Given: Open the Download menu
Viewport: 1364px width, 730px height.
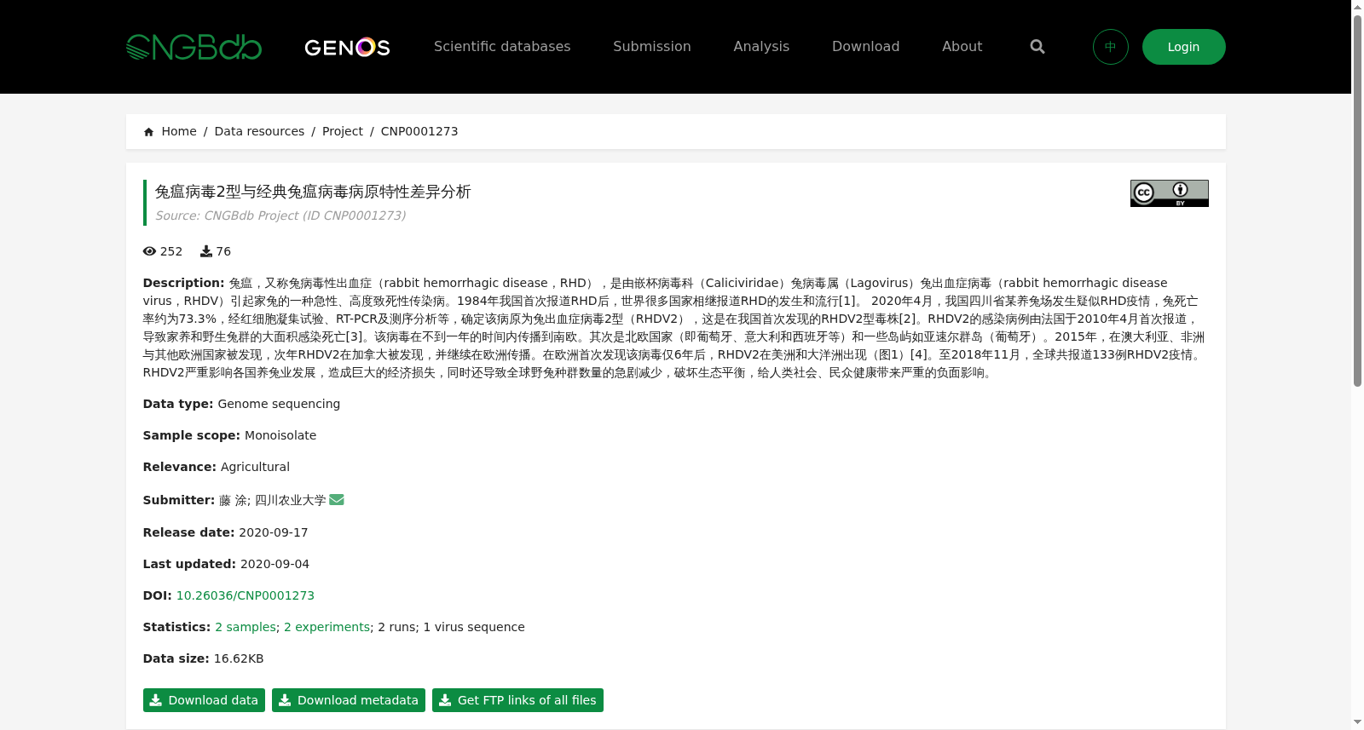Looking at the screenshot, I should (865, 47).
